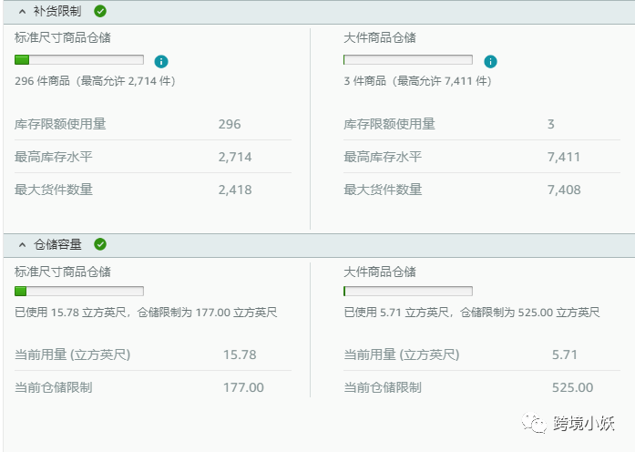Viewport: 635px width, 452px height.
Task: Open info icon for 标准尺寸商品仓储 restock limit
Action: pyautogui.click(x=161, y=61)
